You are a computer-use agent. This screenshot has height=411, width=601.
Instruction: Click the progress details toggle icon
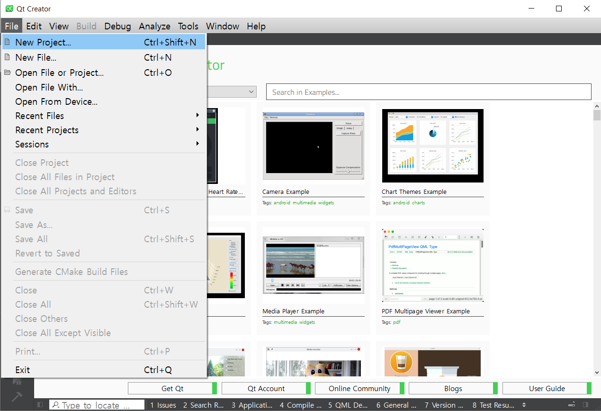click(572, 405)
